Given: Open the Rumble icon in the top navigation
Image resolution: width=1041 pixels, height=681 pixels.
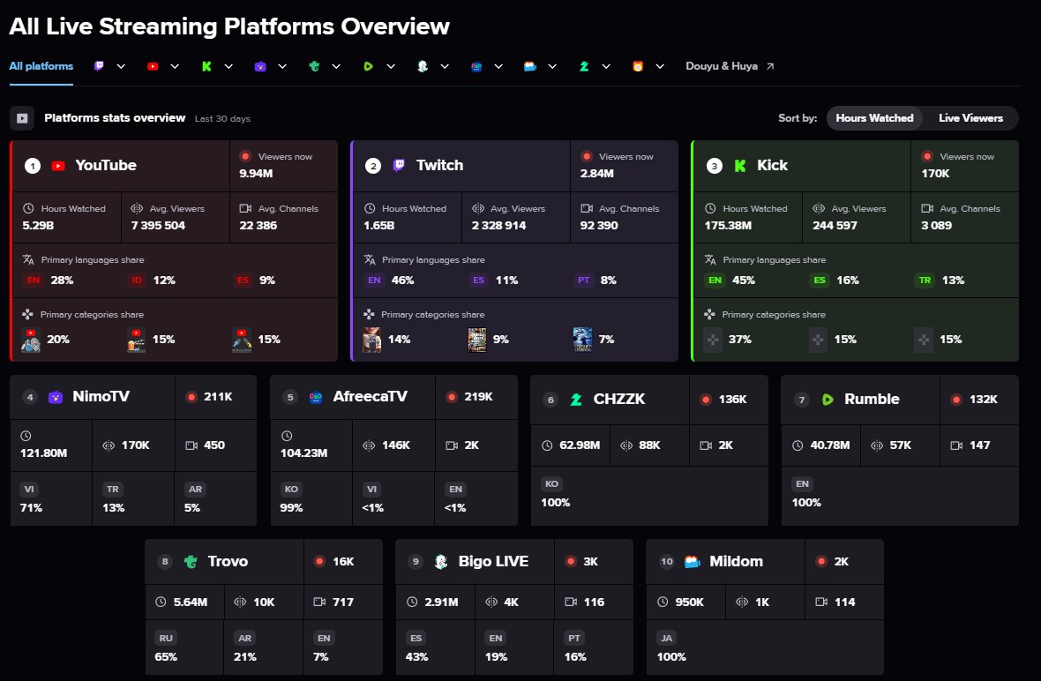Looking at the screenshot, I should click(x=368, y=66).
